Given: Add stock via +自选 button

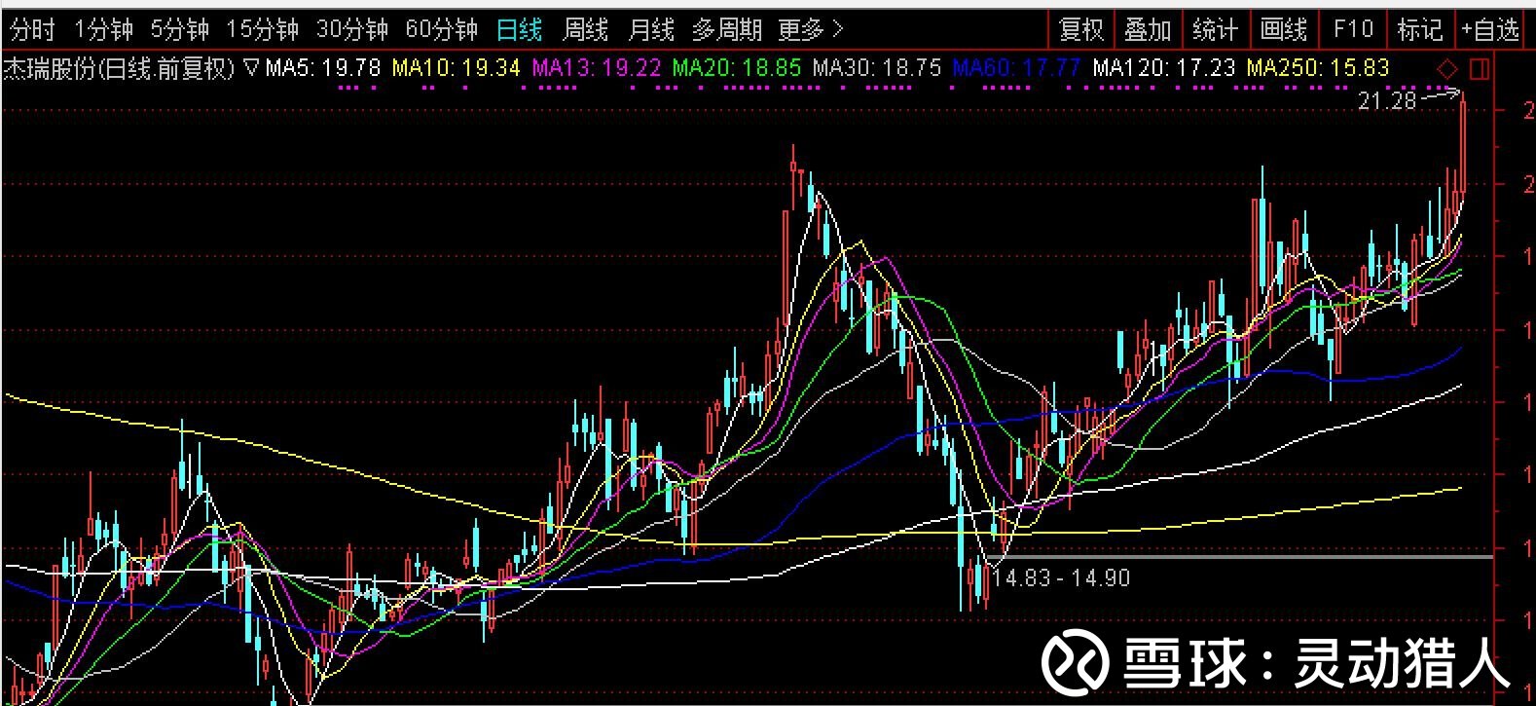Looking at the screenshot, I should [1490, 30].
